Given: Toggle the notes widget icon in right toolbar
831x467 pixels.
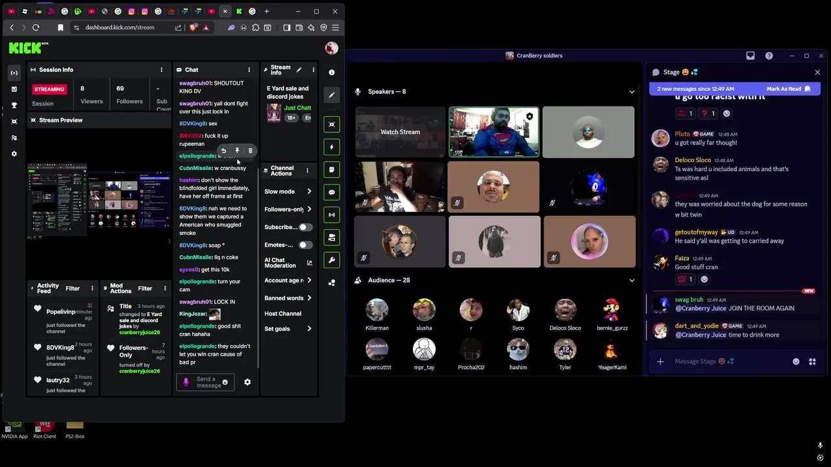Looking at the screenshot, I should (332, 169).
